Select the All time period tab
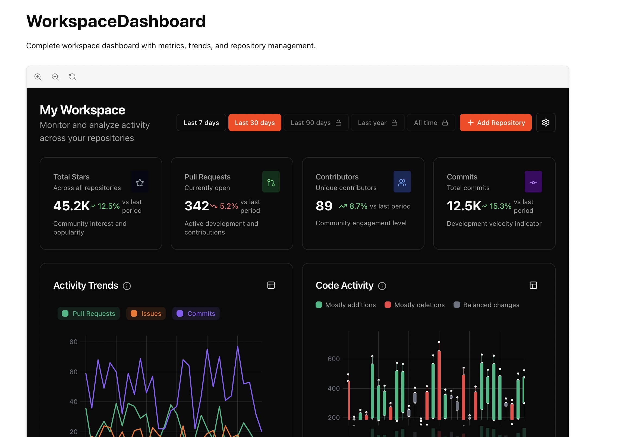Viewport: 623px width, 437px height. click(430, 123)
